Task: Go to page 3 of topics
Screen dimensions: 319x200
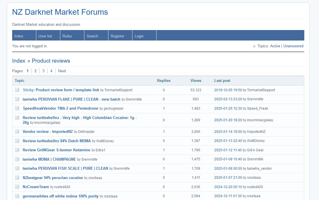Action: coord(43,71)
